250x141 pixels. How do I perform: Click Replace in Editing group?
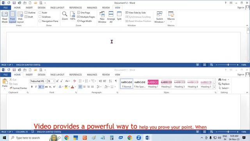click(224, 84)
